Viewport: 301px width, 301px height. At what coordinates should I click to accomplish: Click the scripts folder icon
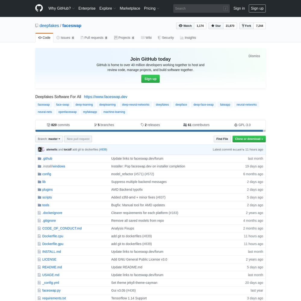[39, 197]
